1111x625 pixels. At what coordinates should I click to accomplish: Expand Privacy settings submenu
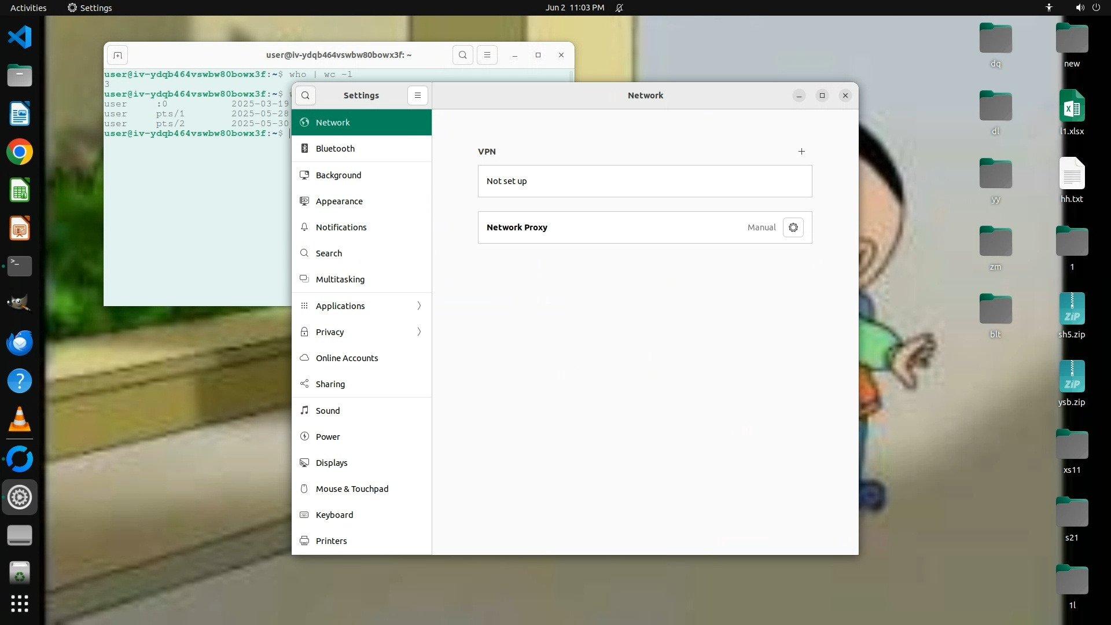(x=419, y=332)
